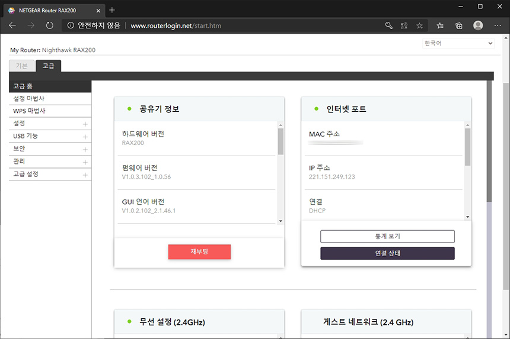Click the MAC 주소 label
Viewport: 510px width, 339px height.
[x=324, y=134]
